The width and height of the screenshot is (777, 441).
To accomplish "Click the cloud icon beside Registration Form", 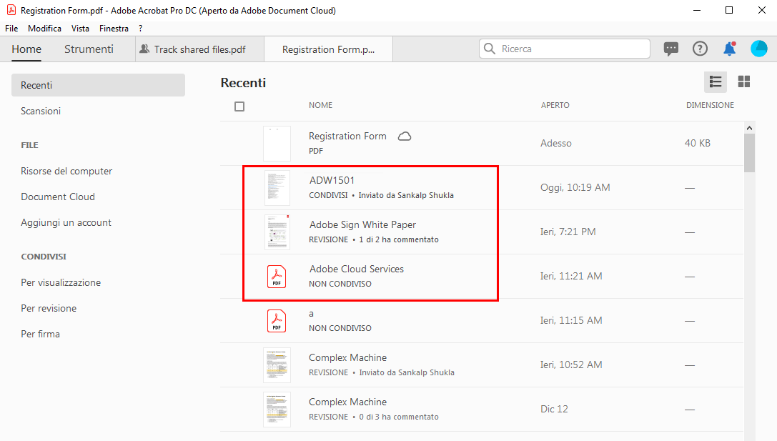I will click(x=405, y=137).
